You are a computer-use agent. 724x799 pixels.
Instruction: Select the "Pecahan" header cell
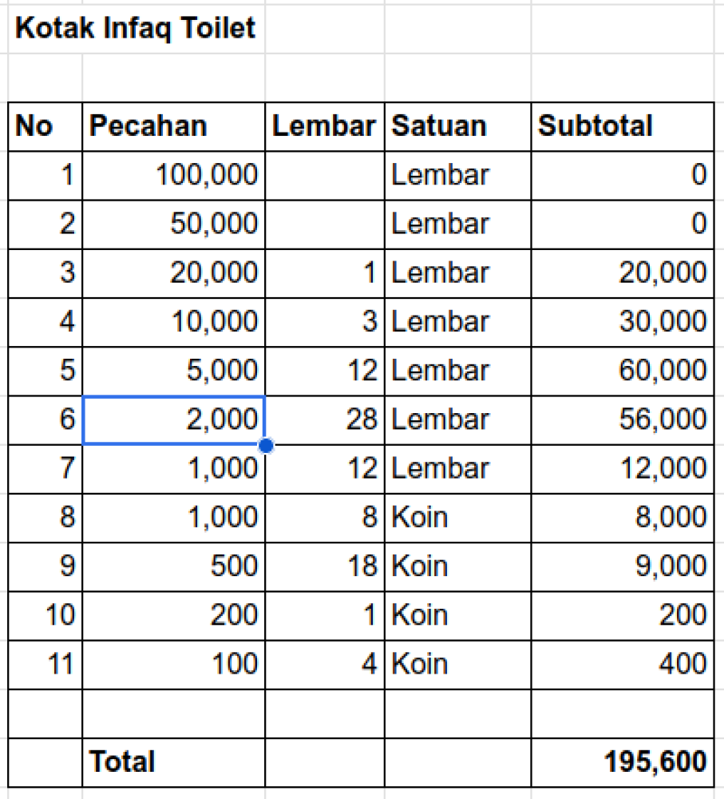pos(173,126)
